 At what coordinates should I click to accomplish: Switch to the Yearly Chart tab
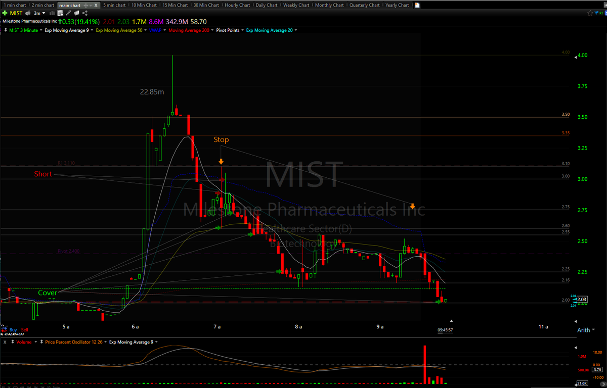coord(397,5)
